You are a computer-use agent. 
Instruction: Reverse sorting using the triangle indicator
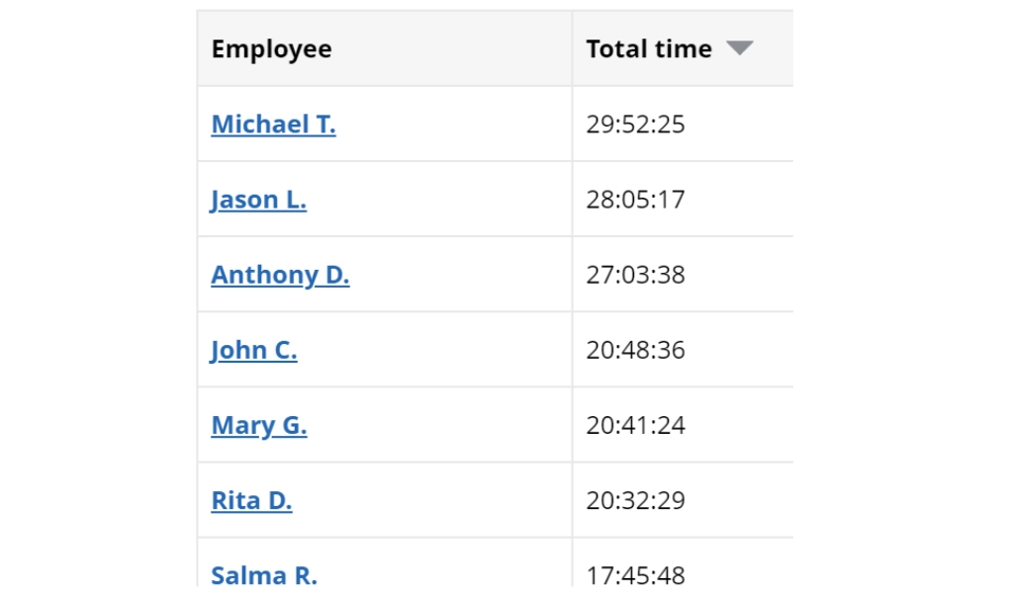(742, 45)
